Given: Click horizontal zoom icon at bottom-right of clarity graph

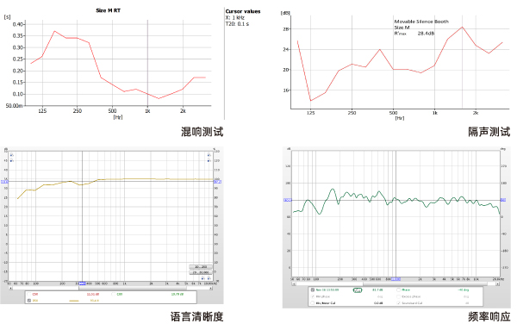Looking at the screenshot, I should [202, 278].
